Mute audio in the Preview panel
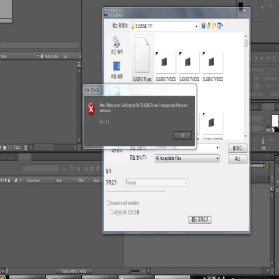Screen dimensions: 279x279 click(269, 58)
